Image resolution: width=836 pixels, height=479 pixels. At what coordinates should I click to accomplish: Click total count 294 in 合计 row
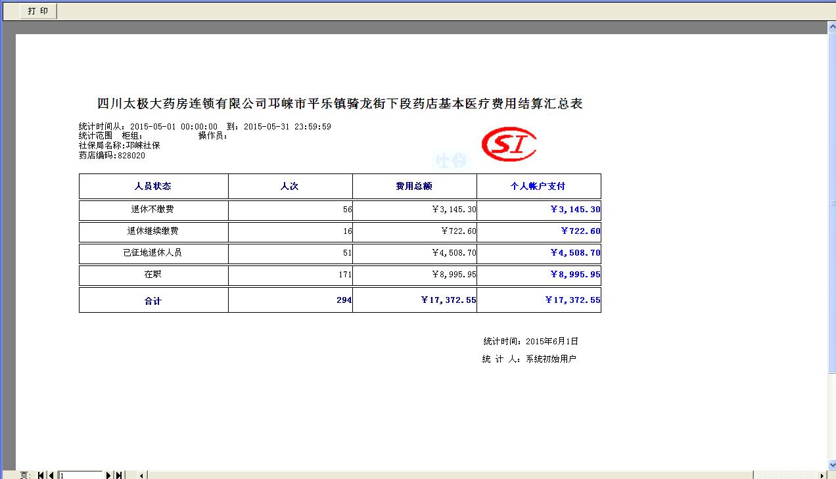click(x=344, y=300)
